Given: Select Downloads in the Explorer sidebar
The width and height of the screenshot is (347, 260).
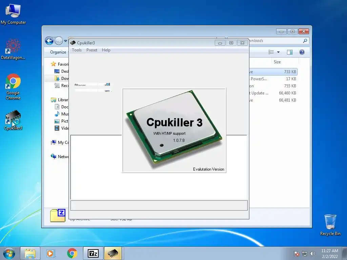Looking at the screenshot, I should [61, 78].
